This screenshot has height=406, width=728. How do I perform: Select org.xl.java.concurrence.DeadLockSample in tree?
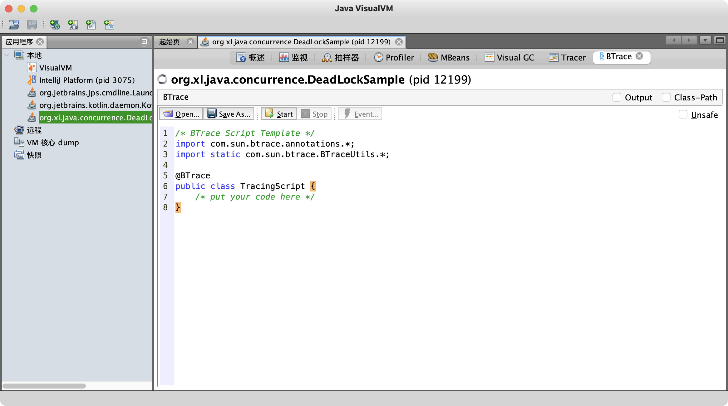(x=96, y=118)
